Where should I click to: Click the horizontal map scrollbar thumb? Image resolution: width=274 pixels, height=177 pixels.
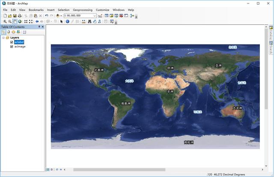coord(119,170)
